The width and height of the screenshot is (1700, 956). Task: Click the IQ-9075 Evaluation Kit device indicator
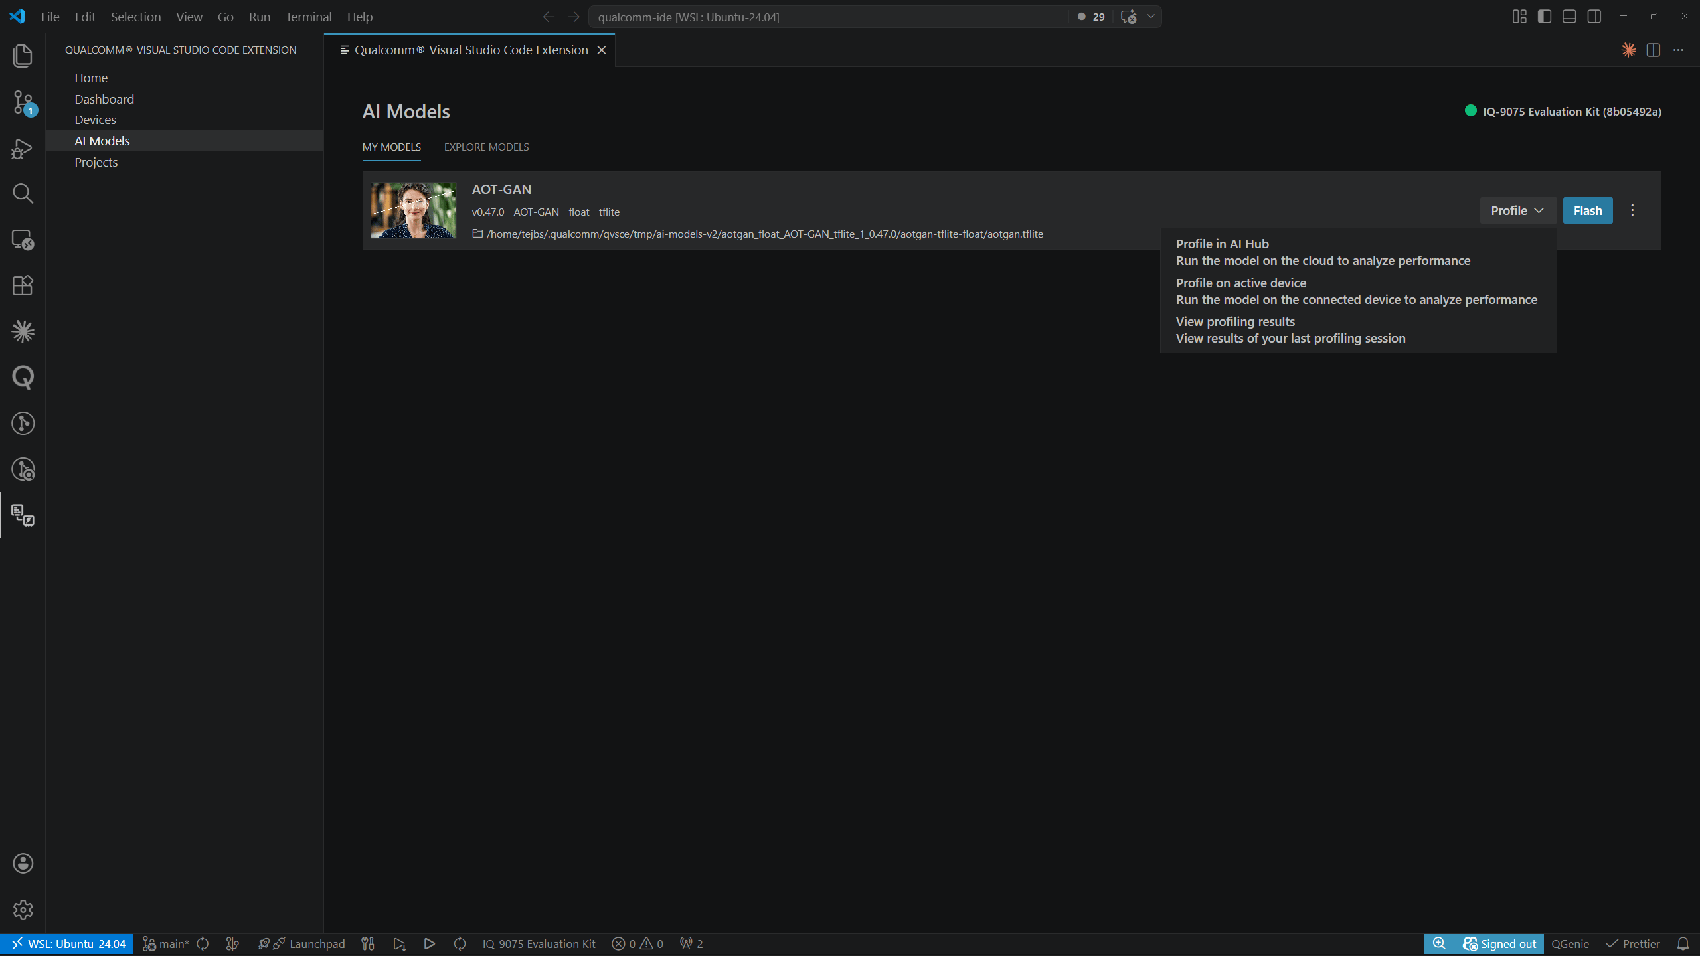point(1563,112)
